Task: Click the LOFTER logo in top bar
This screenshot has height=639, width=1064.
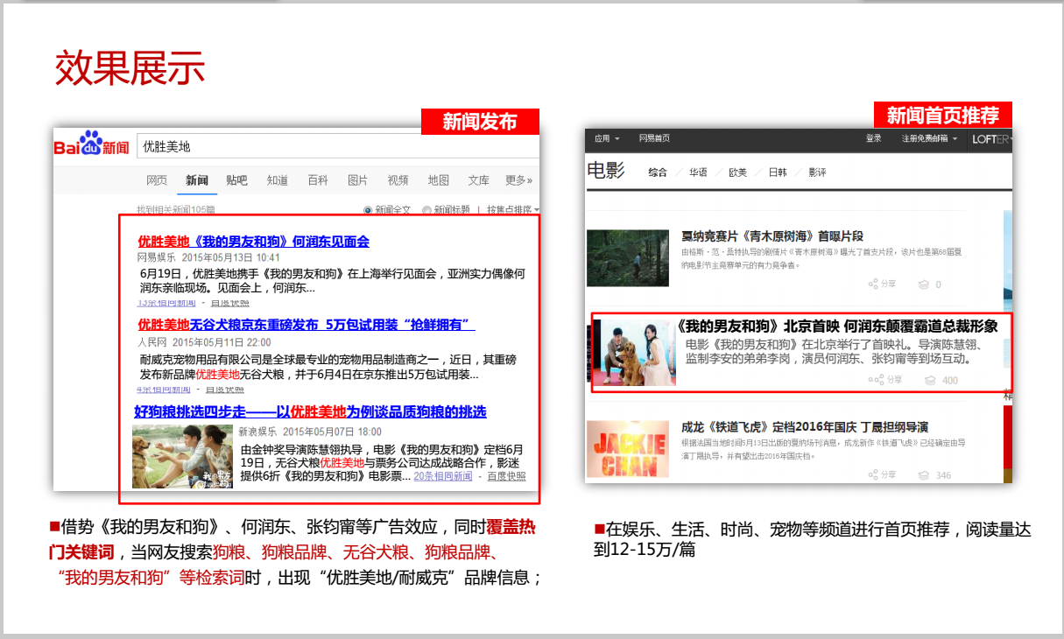Action: click(x=990, y=139)
